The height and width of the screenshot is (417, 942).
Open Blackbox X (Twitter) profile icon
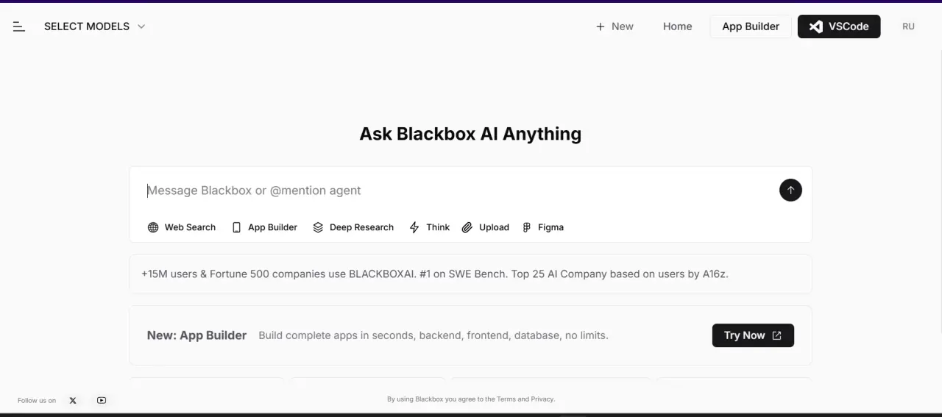73,400
